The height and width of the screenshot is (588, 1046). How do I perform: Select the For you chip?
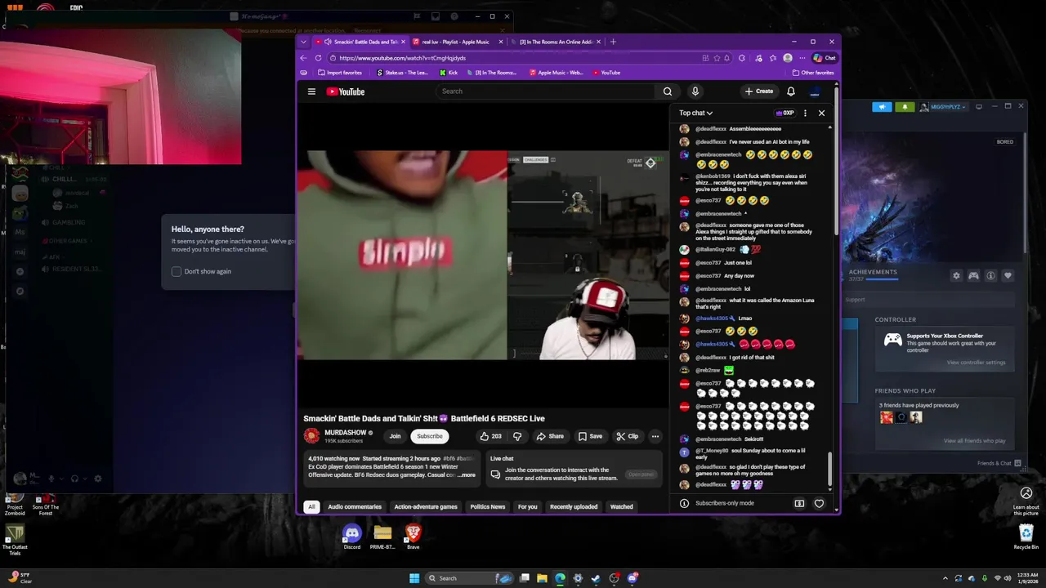[x=528, y=506]
